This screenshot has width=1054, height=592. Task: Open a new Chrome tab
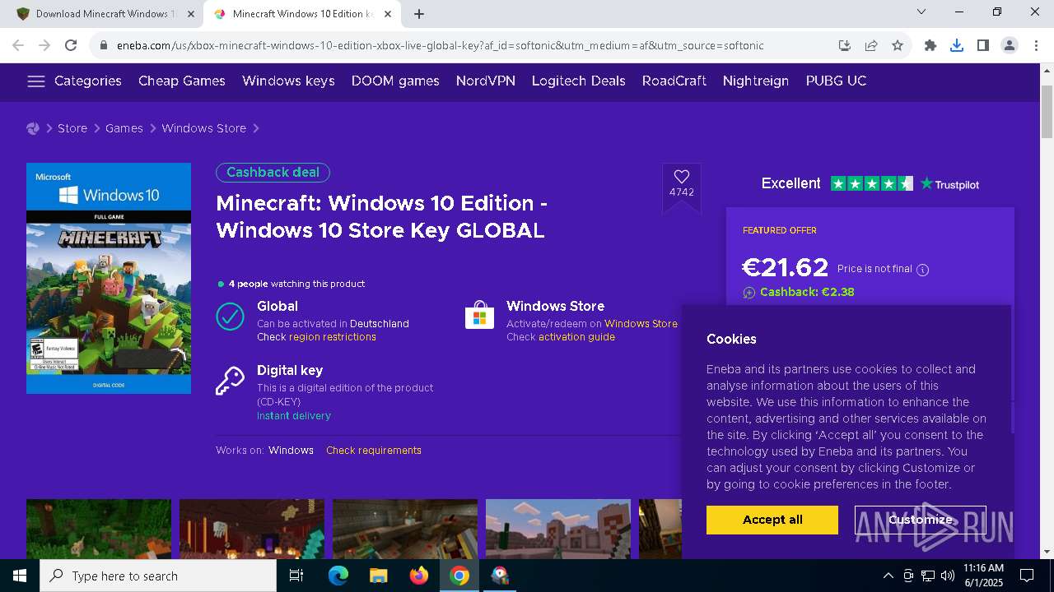coord(419,14)
